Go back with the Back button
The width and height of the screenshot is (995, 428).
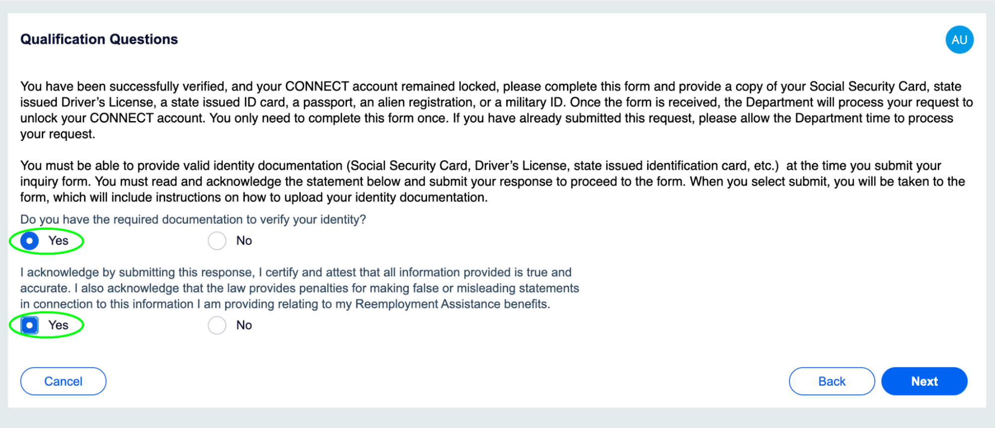[x=831, y=381]
